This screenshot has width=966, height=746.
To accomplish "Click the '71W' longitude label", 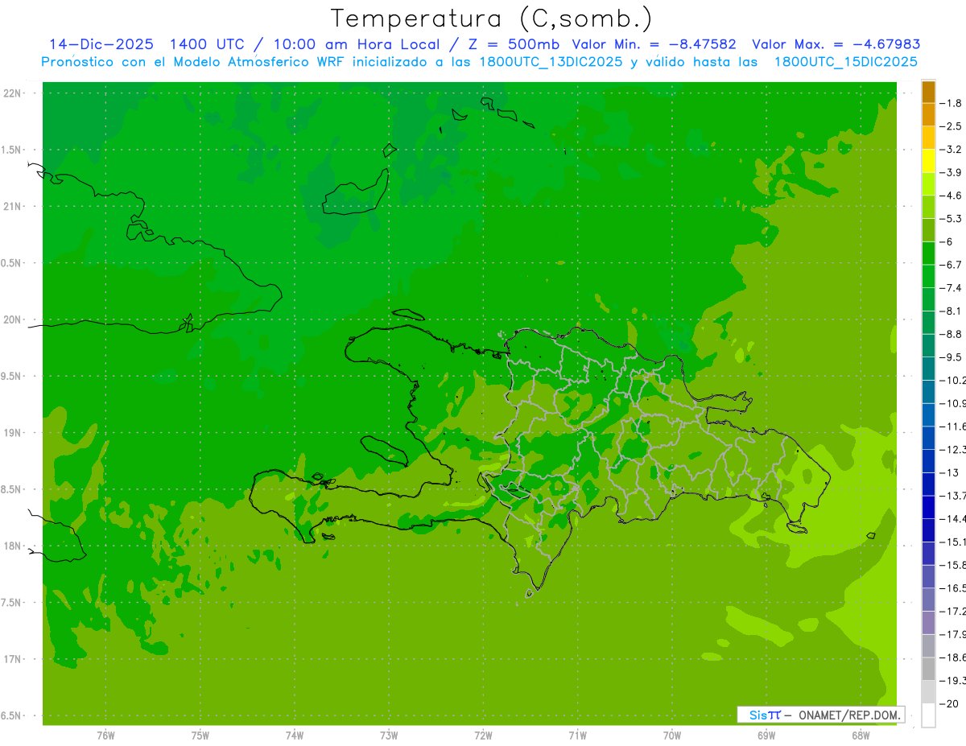I will (x=577, y=736).
